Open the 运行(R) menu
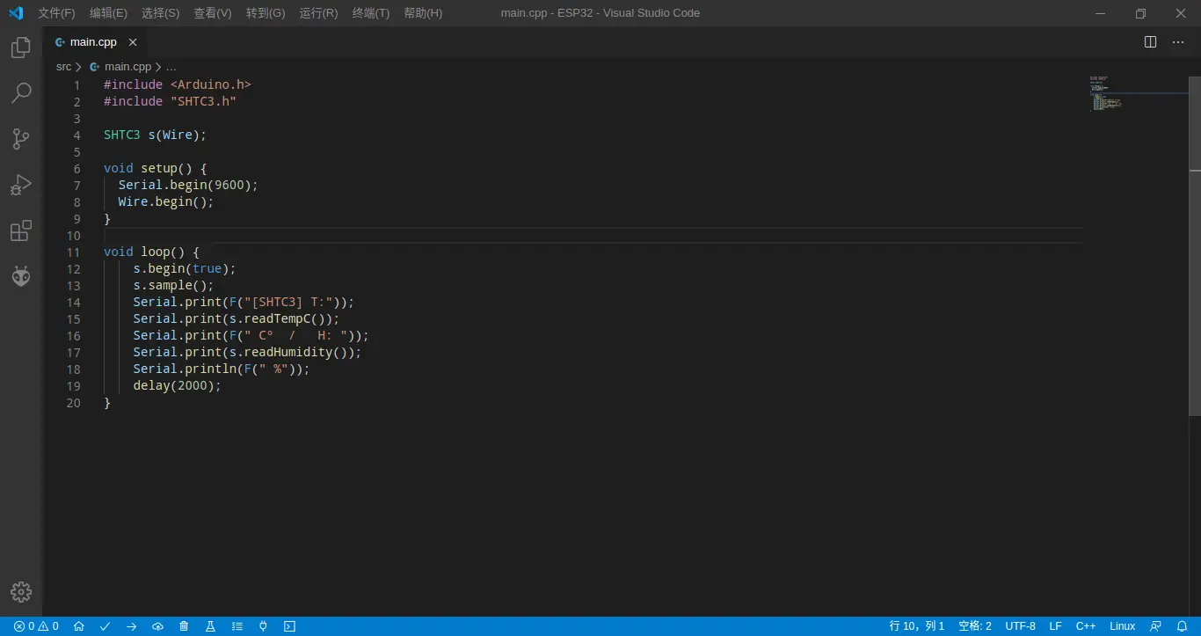This screenshot has height=636, width=1201. (318, 13)
